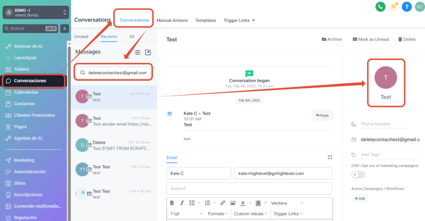The height and width of the screenshot is (221, 425).
Task: Open the 11pt font size dropdown
Action: point(186,214)
